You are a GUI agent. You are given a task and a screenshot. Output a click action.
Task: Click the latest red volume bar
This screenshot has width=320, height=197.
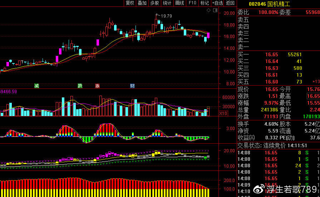coord(208,111)
